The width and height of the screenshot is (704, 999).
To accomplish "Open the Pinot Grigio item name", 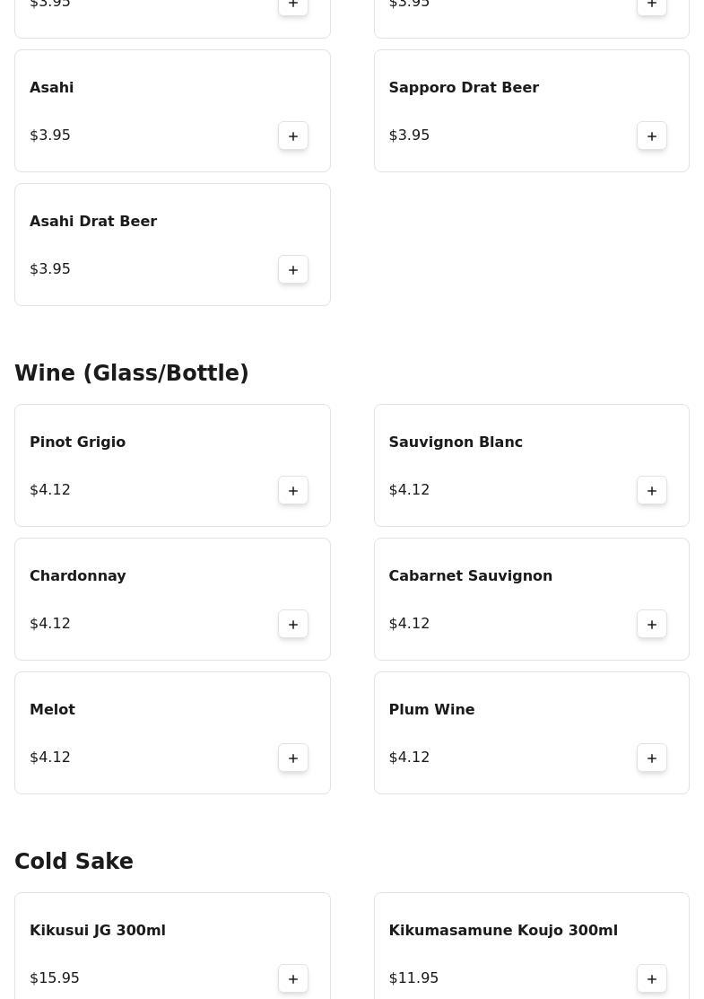I will click(77, 442).
